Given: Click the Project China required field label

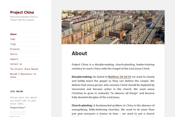Looking at the screenshot, I should 17,108.
